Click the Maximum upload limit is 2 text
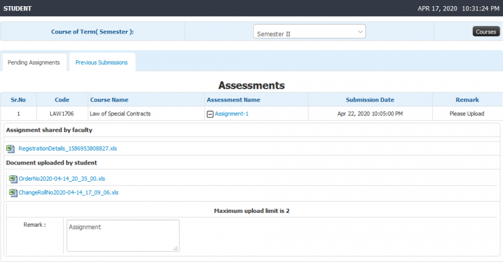 [251, 211]
